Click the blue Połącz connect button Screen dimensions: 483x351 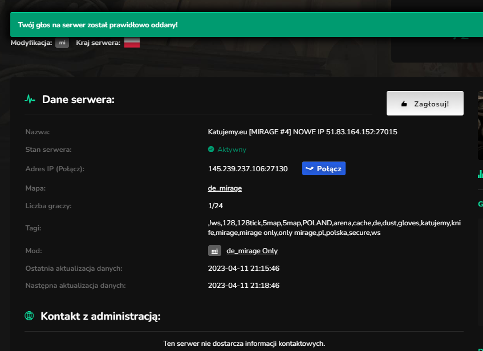click(324, 168)
